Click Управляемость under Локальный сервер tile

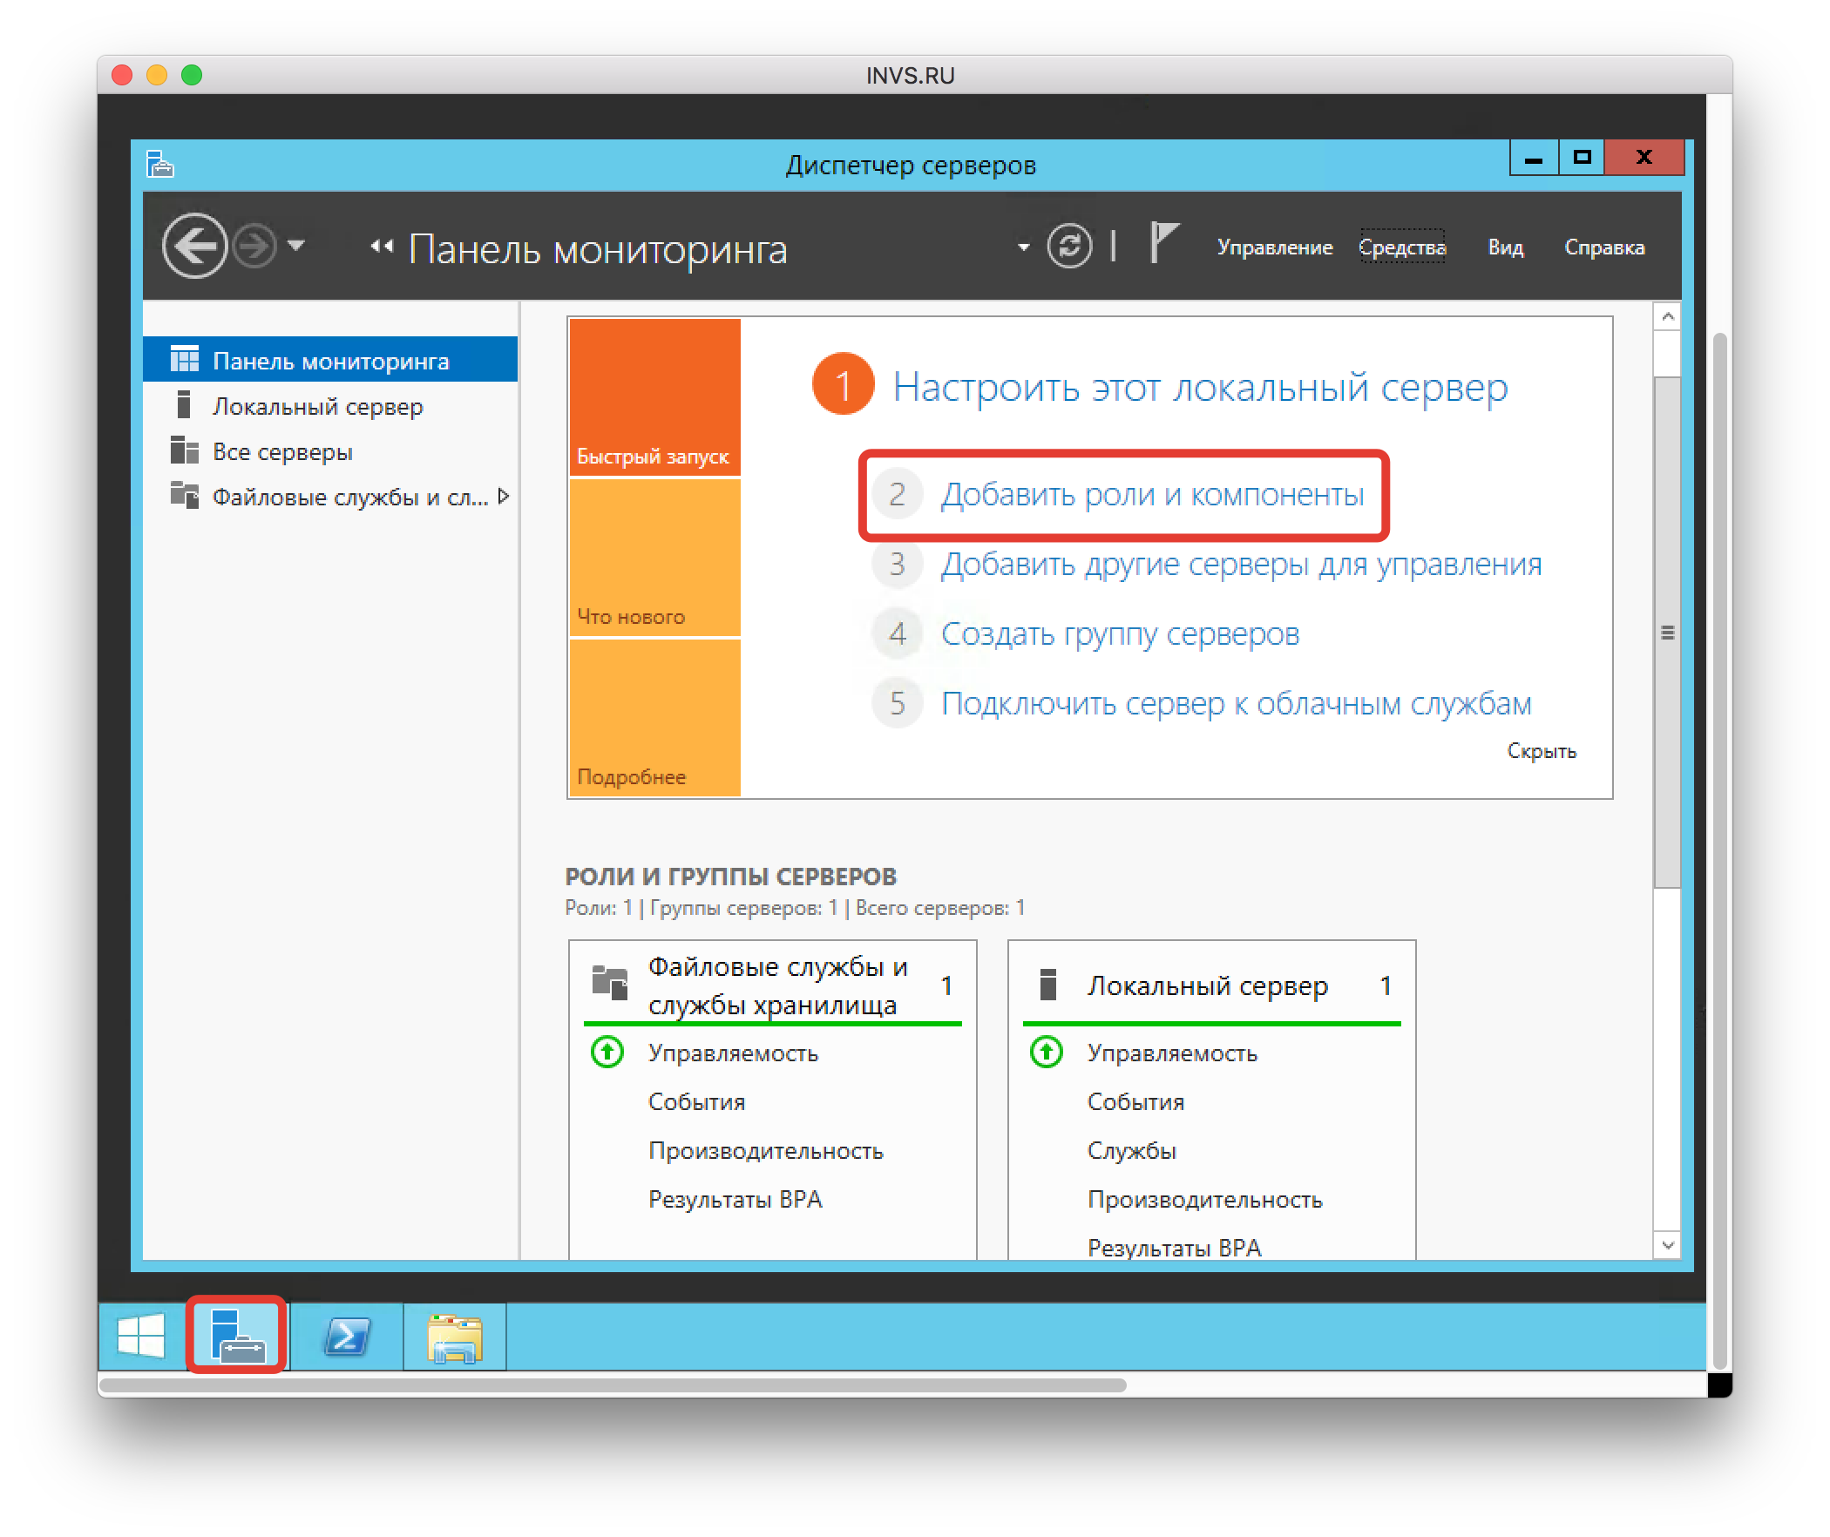1172,1053
